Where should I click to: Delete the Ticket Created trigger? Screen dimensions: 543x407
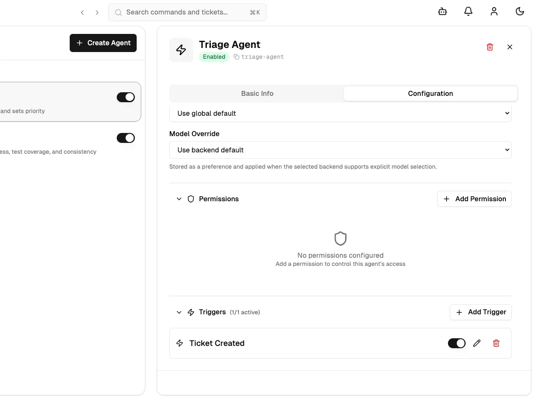point(496,343)
